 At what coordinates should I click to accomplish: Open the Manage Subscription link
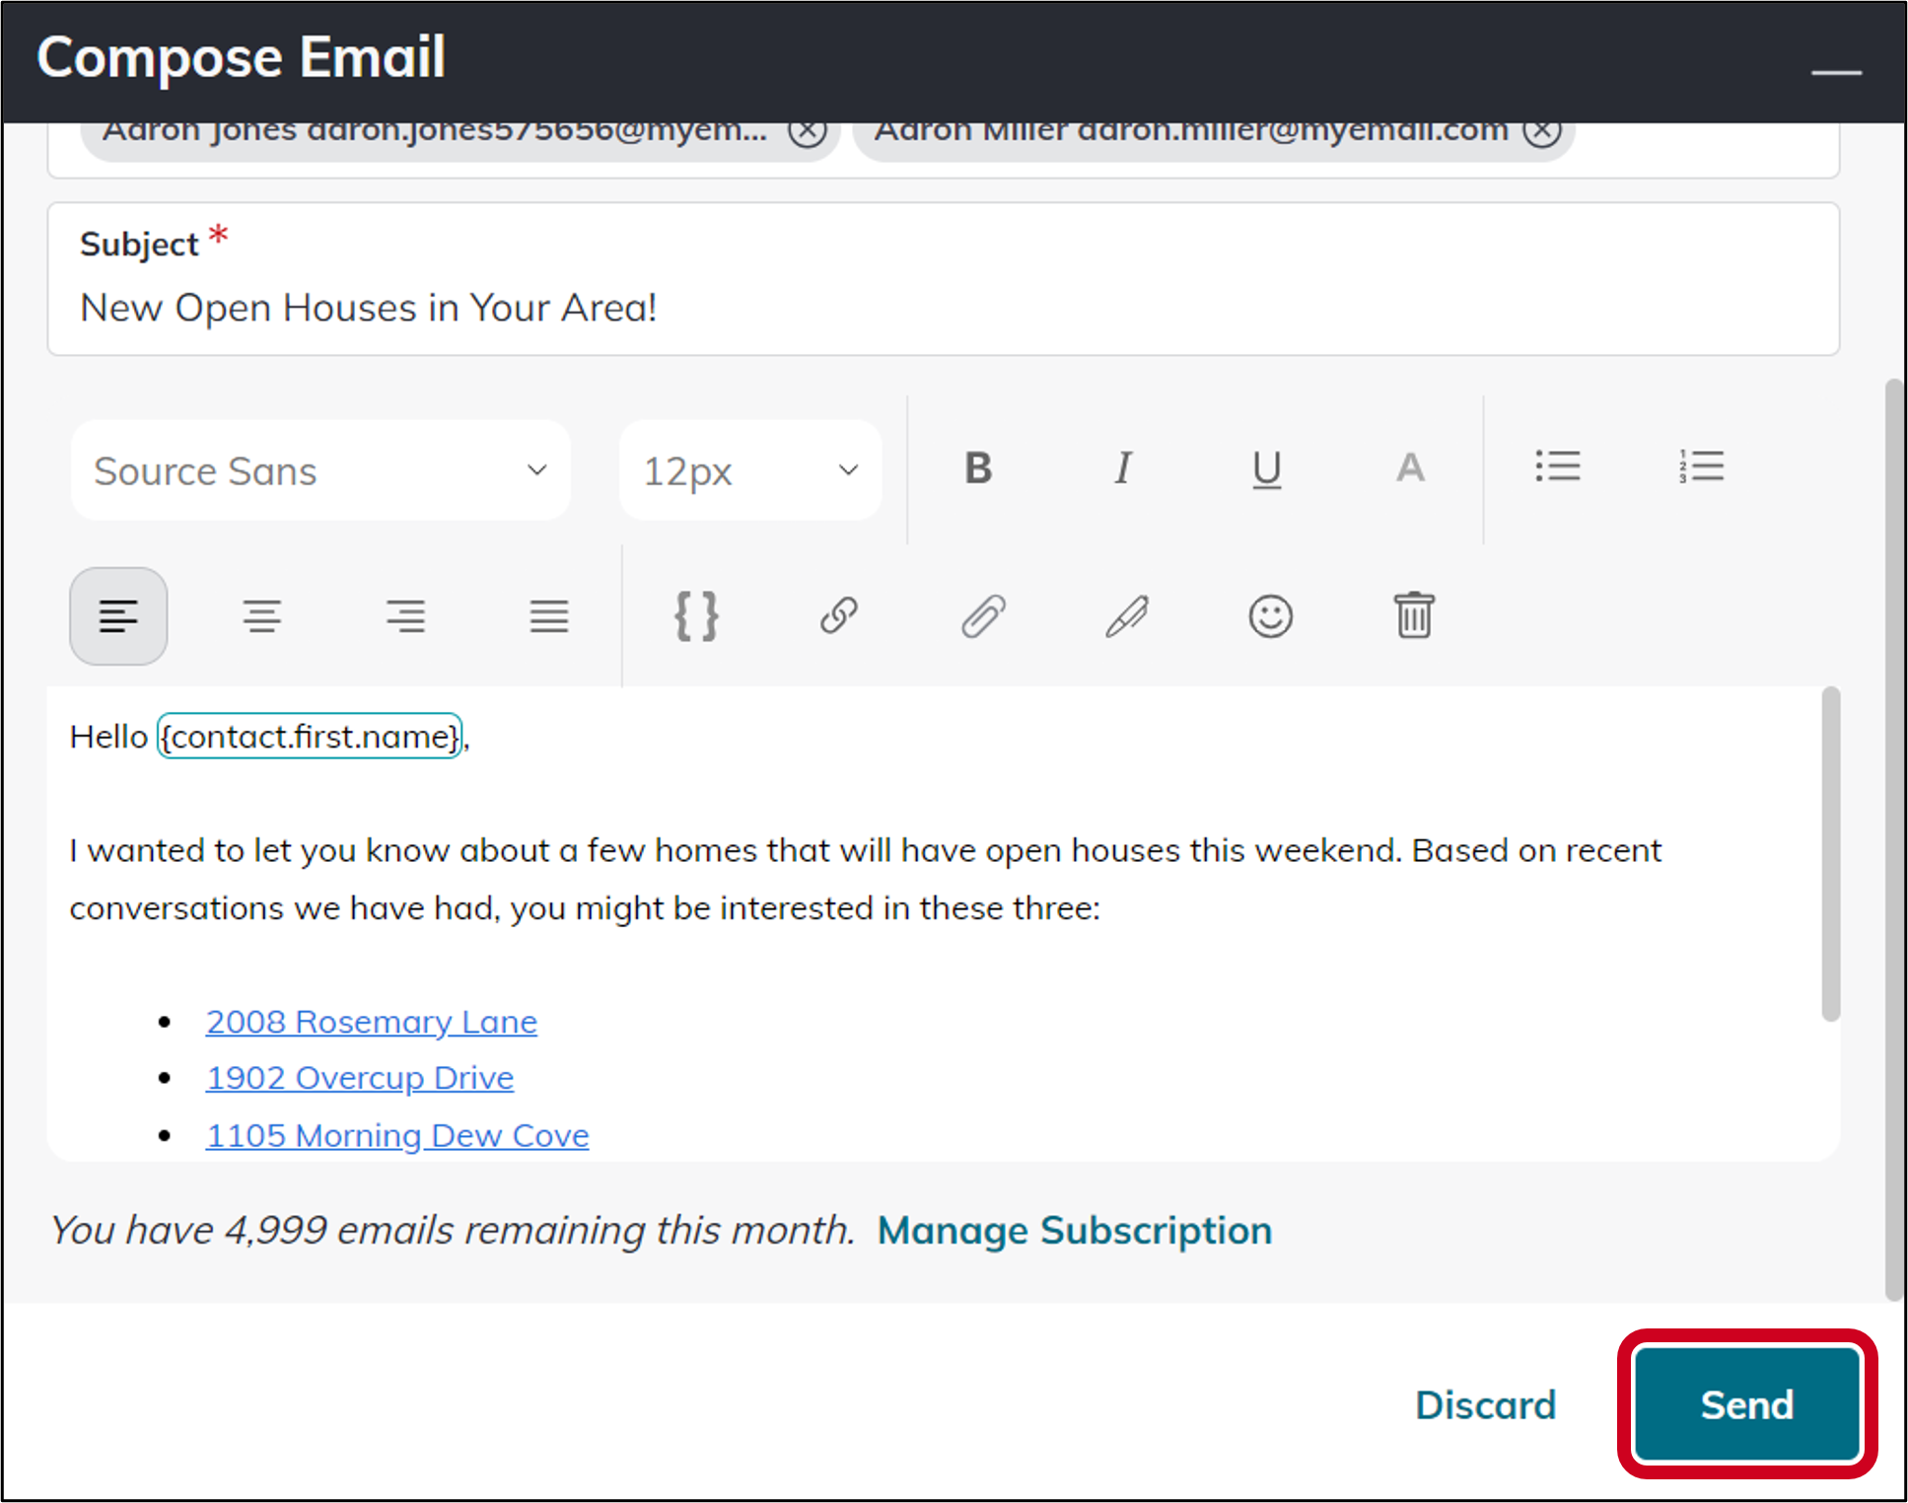1075,1230
